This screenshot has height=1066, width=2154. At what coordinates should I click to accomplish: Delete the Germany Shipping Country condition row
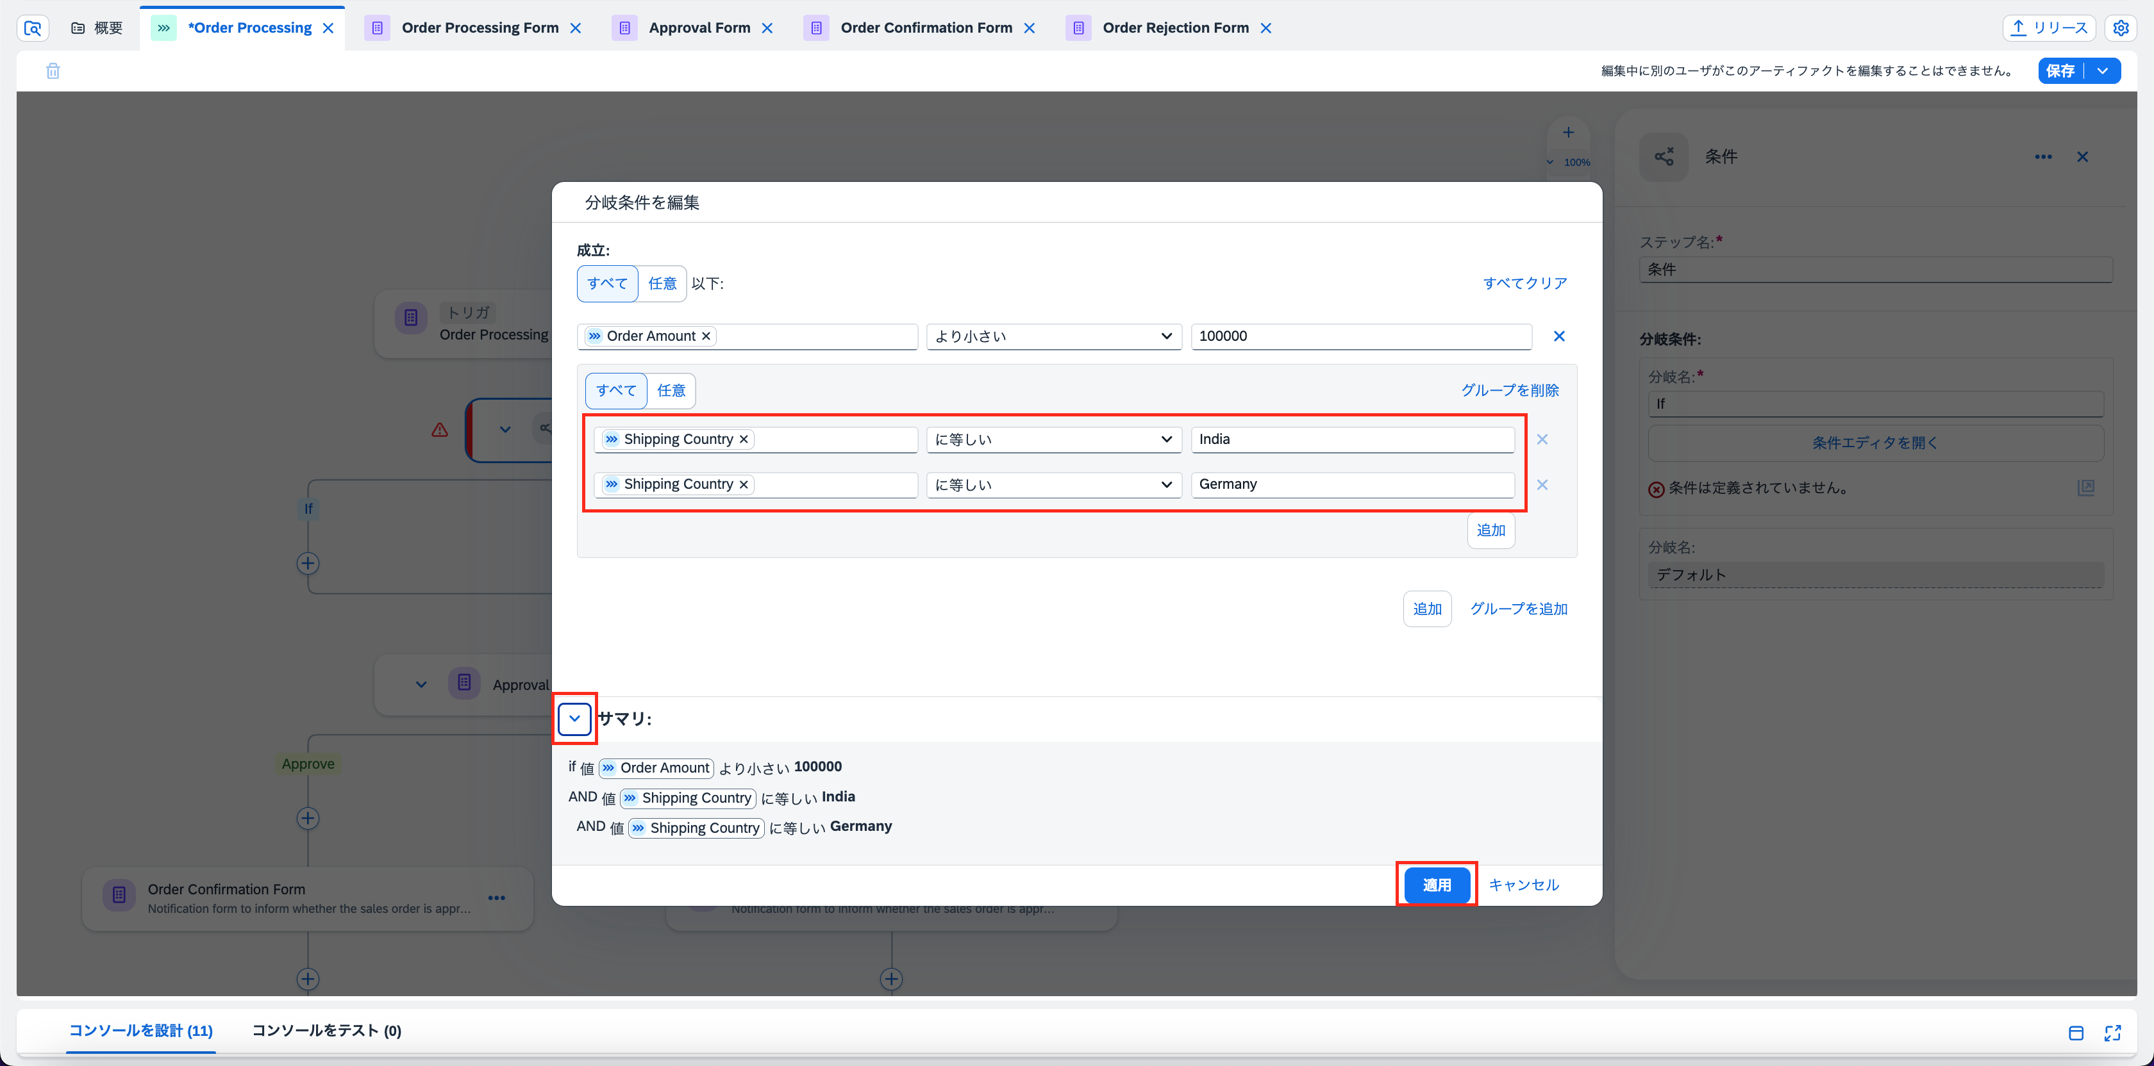(1542, 484)
